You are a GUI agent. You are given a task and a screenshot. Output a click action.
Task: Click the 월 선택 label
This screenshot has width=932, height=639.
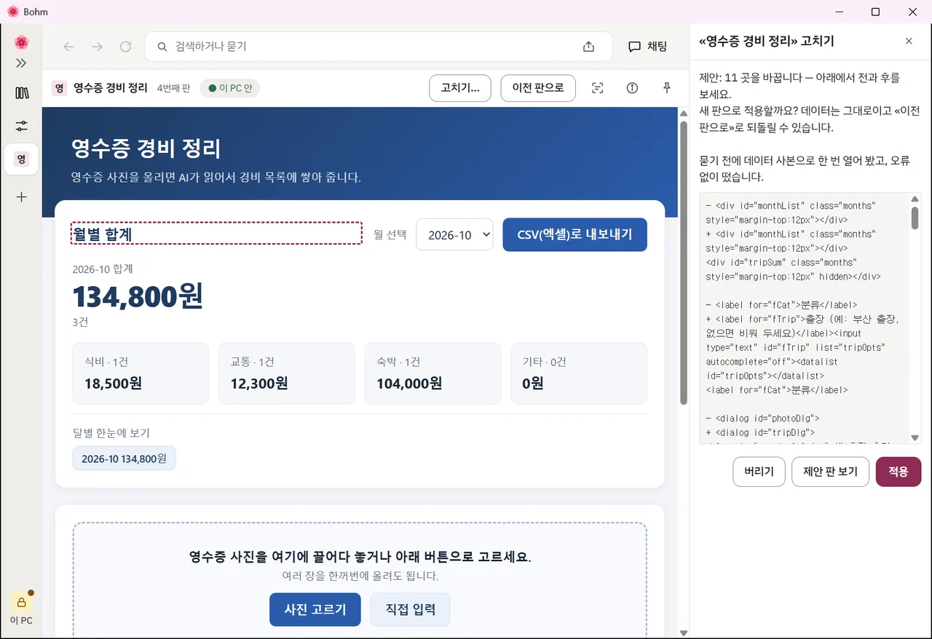[x=390, y=235]
